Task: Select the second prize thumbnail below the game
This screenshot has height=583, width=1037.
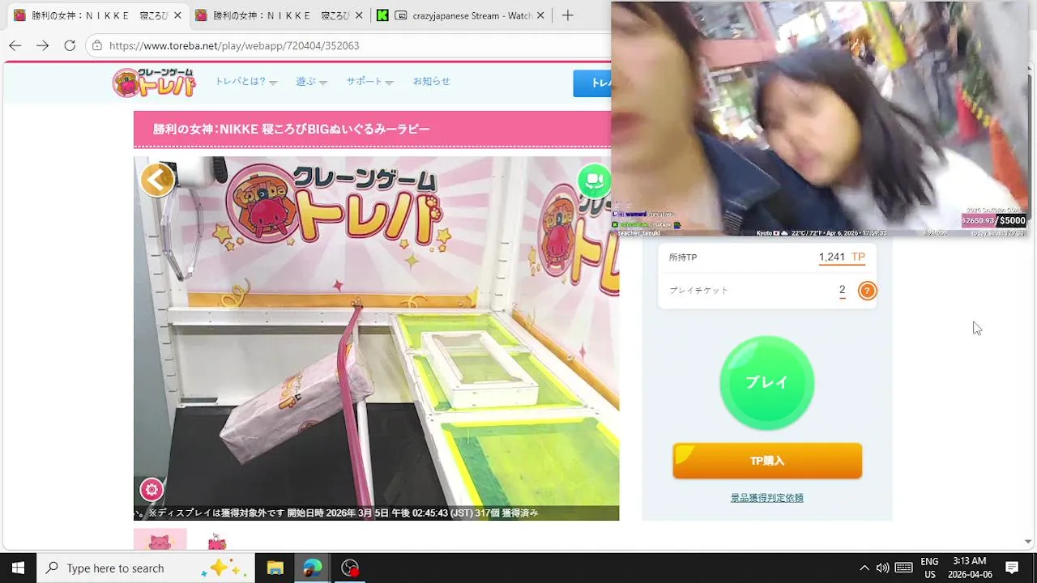Action: click(216, 541)
